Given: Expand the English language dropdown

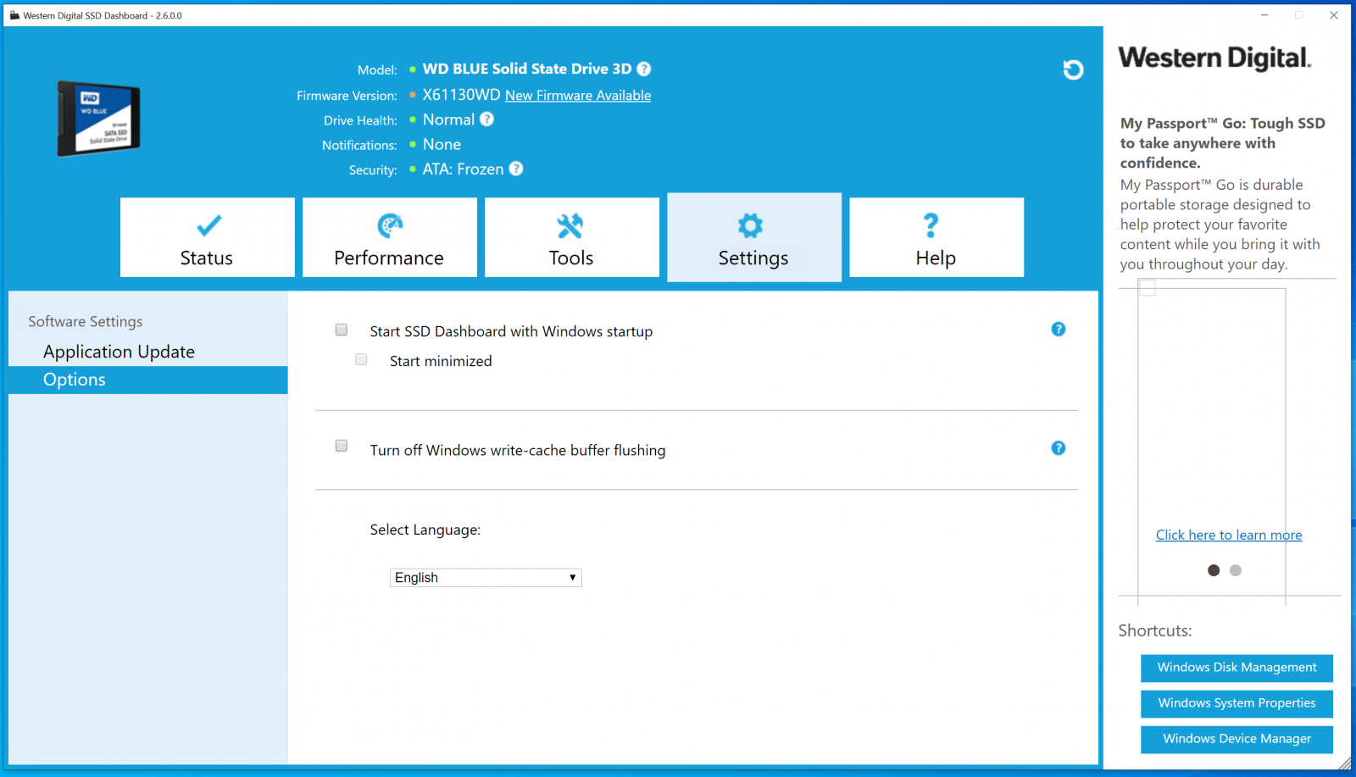Looking at the screenshot, I should pyautogui.click(x=486, y=578).
